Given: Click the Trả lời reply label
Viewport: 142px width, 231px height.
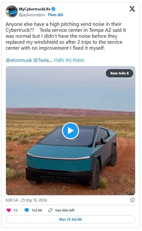Looking at the screenshot, I should click(x=37, y=210).
